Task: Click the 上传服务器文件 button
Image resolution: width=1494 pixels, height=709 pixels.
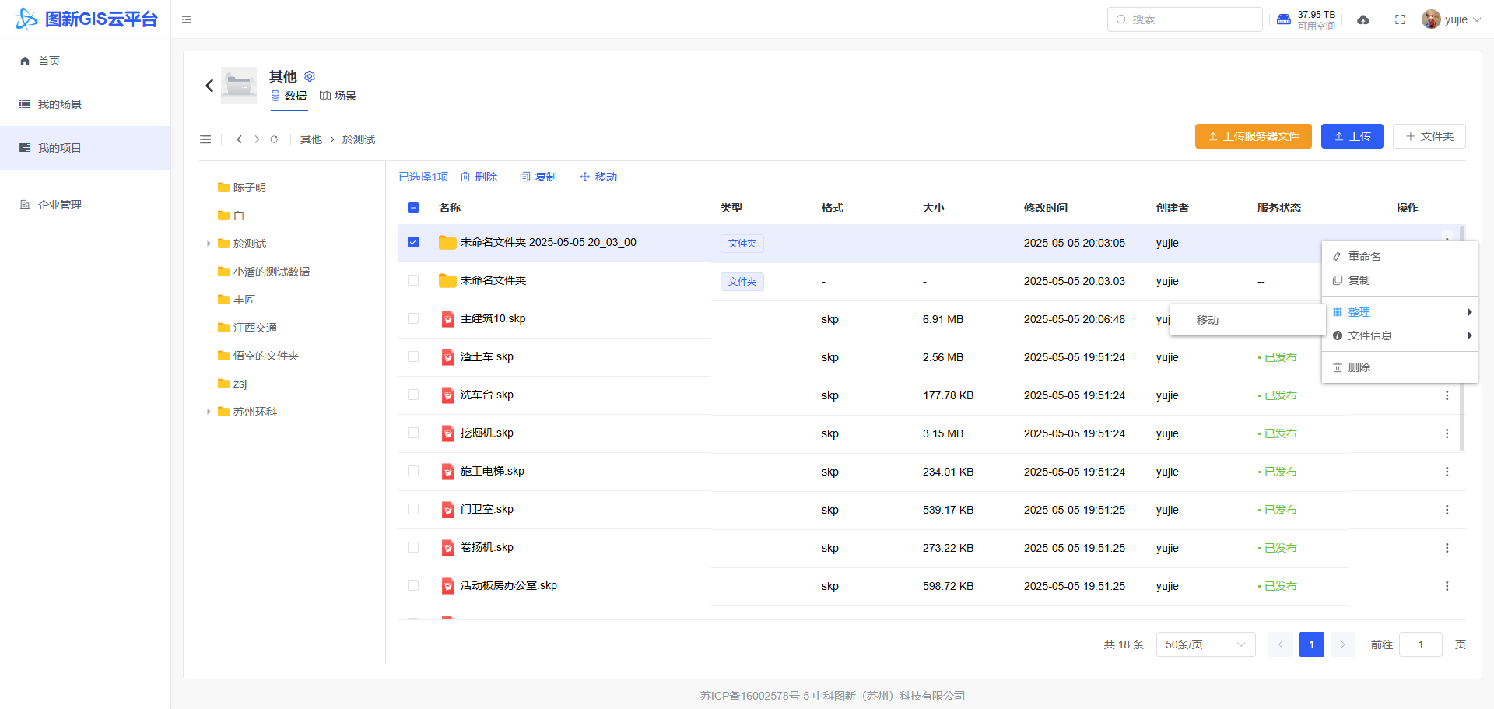Action: pyautogui.click(x=1254, y=136)
